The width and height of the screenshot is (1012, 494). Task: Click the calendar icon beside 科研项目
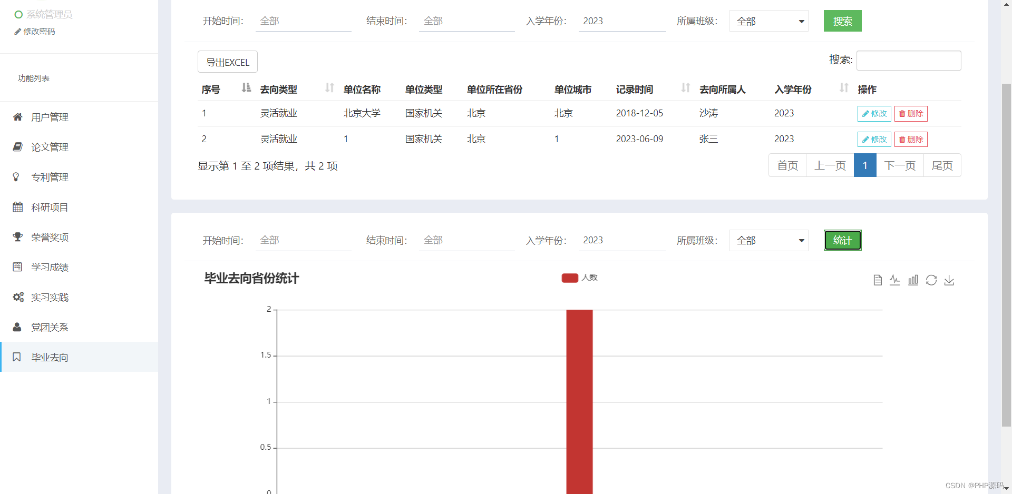(x=17, y=207)
